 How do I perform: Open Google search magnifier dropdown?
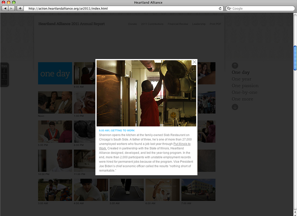point(229,8)
